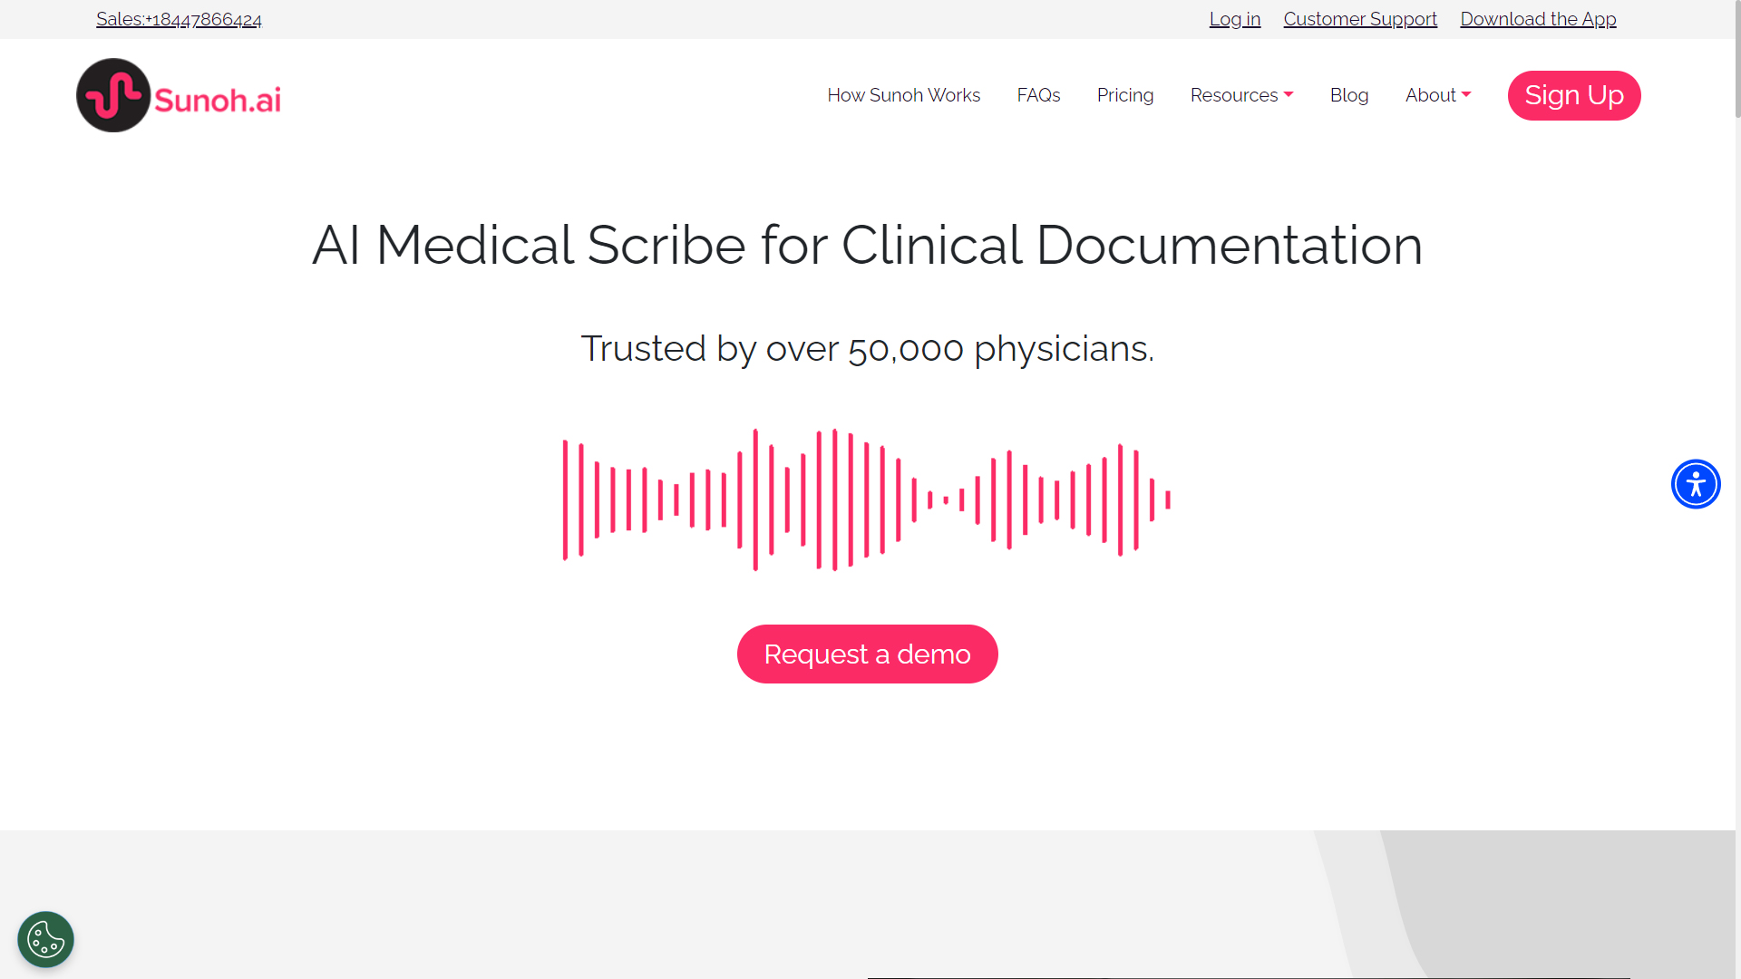Enable accessibility mode via side button

[1696, 484]
